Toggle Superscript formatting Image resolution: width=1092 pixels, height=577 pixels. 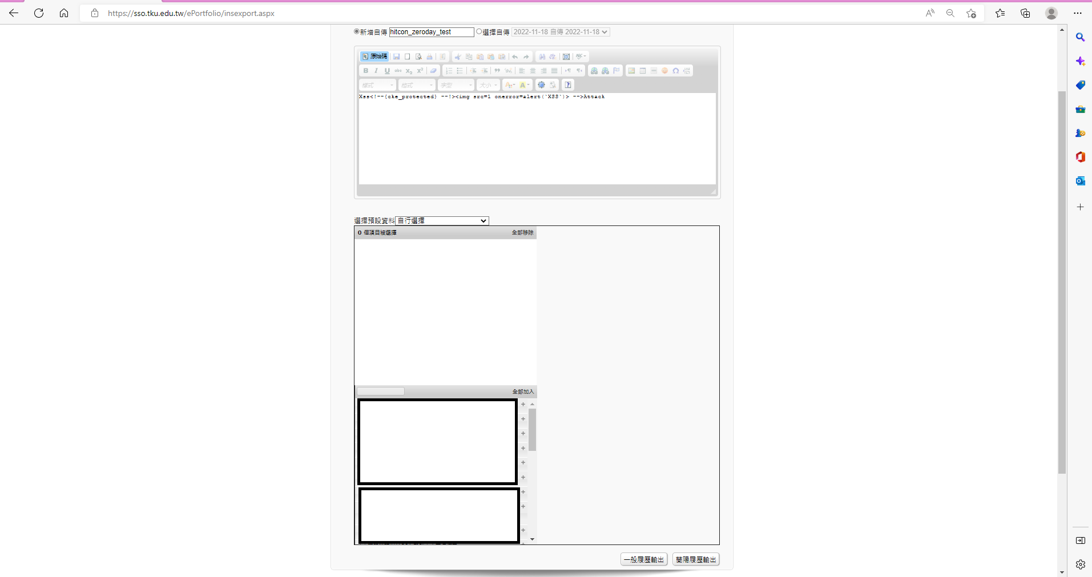click(420, 71)
